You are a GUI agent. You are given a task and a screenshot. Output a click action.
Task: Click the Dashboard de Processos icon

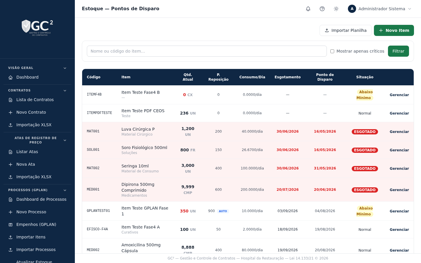(11, 200)
